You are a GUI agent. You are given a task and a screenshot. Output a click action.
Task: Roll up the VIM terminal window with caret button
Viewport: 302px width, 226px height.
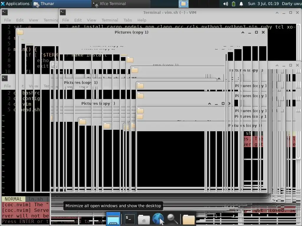click(277, 13)
